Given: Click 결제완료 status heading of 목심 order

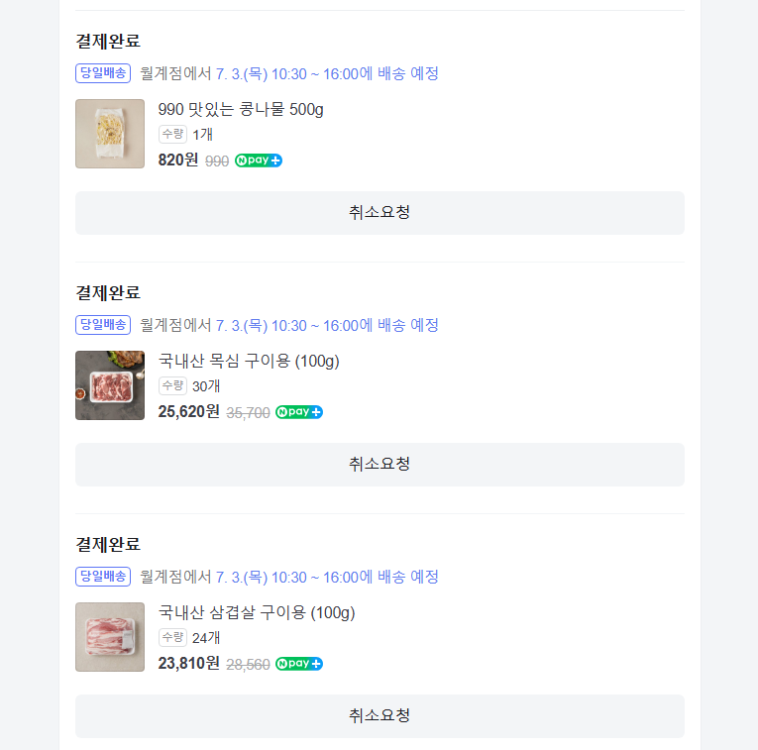Looking at the screenshot, I should 108,292.
